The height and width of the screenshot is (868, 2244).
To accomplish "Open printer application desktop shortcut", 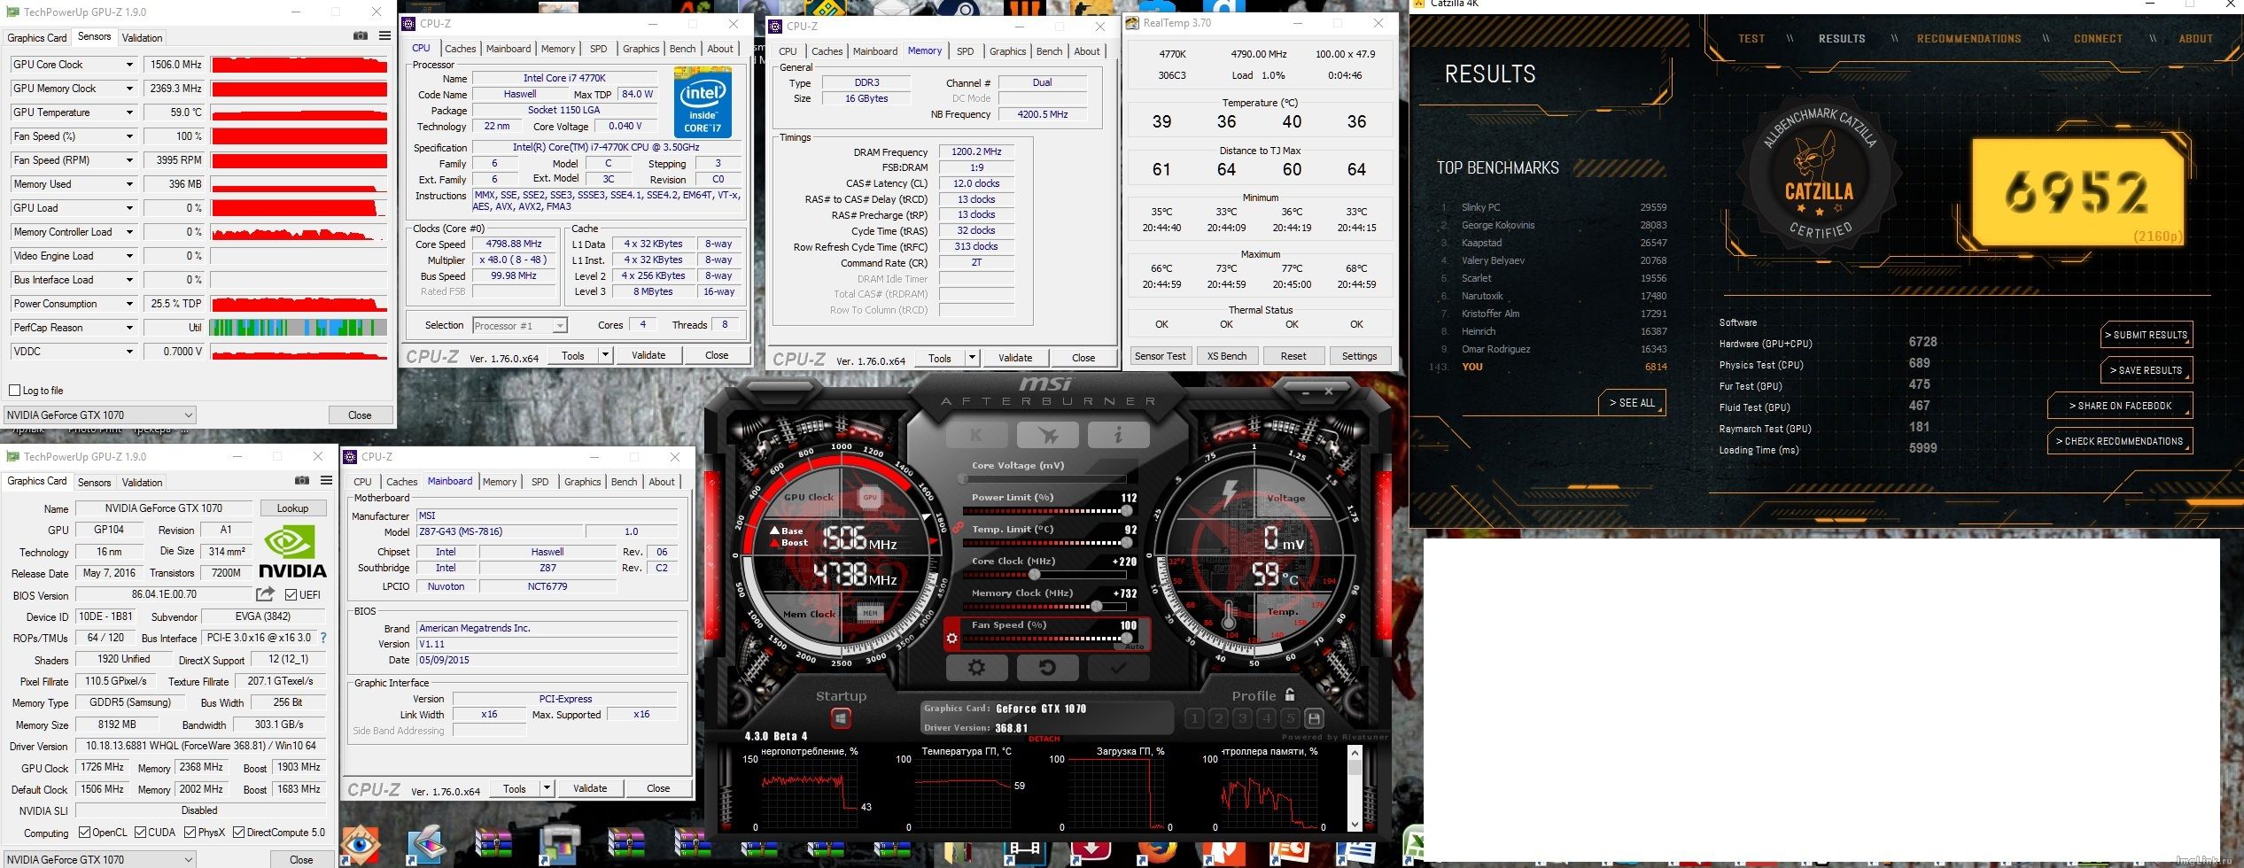I will [560, 845].
